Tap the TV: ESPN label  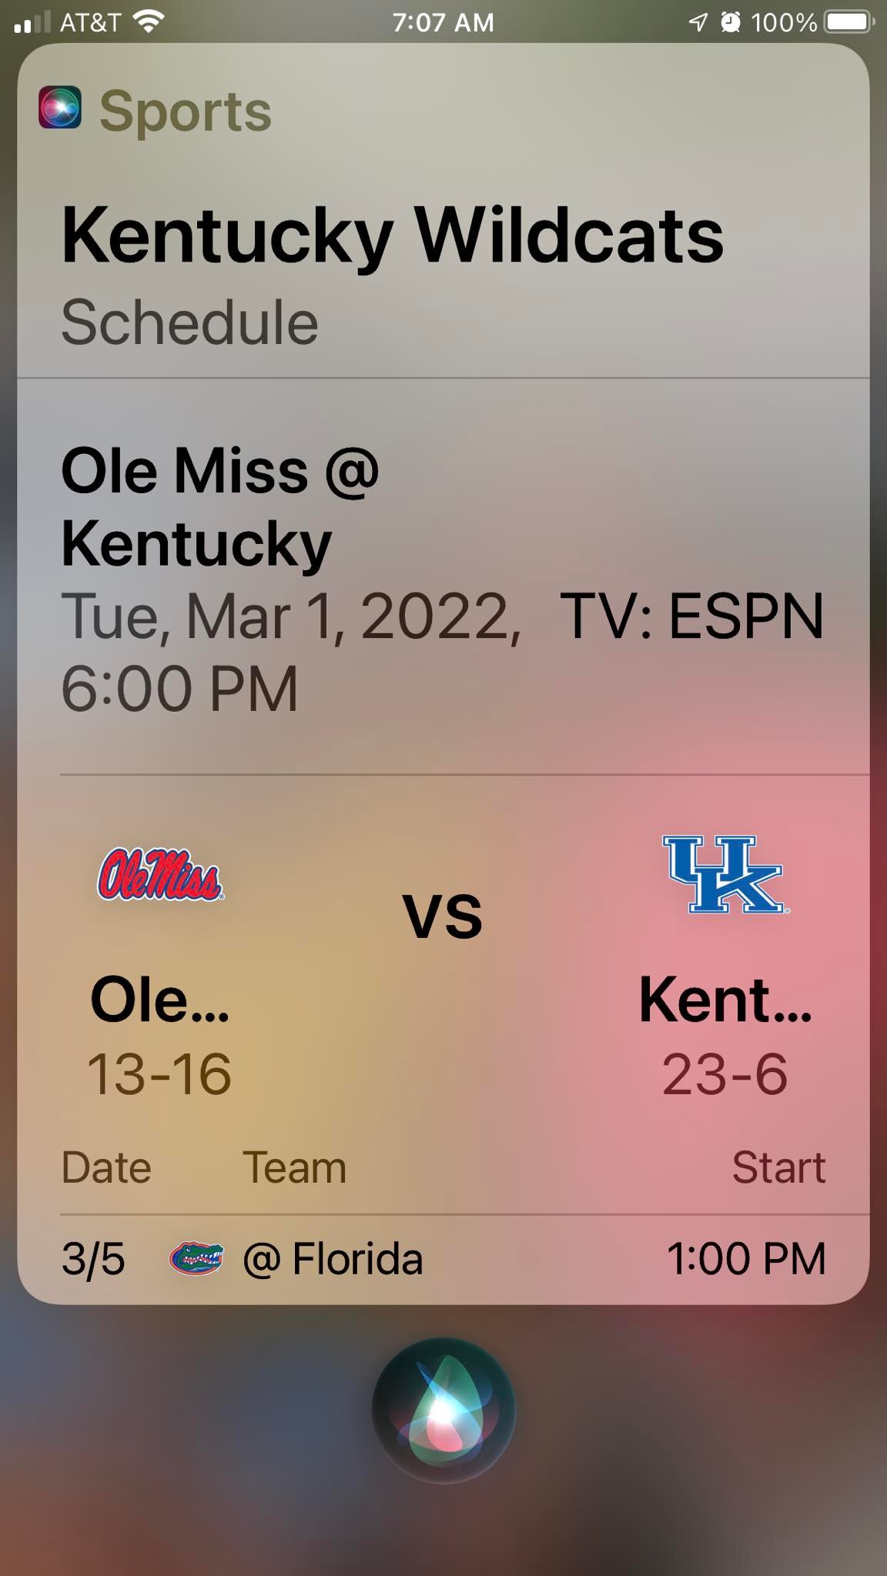[691, 616]
